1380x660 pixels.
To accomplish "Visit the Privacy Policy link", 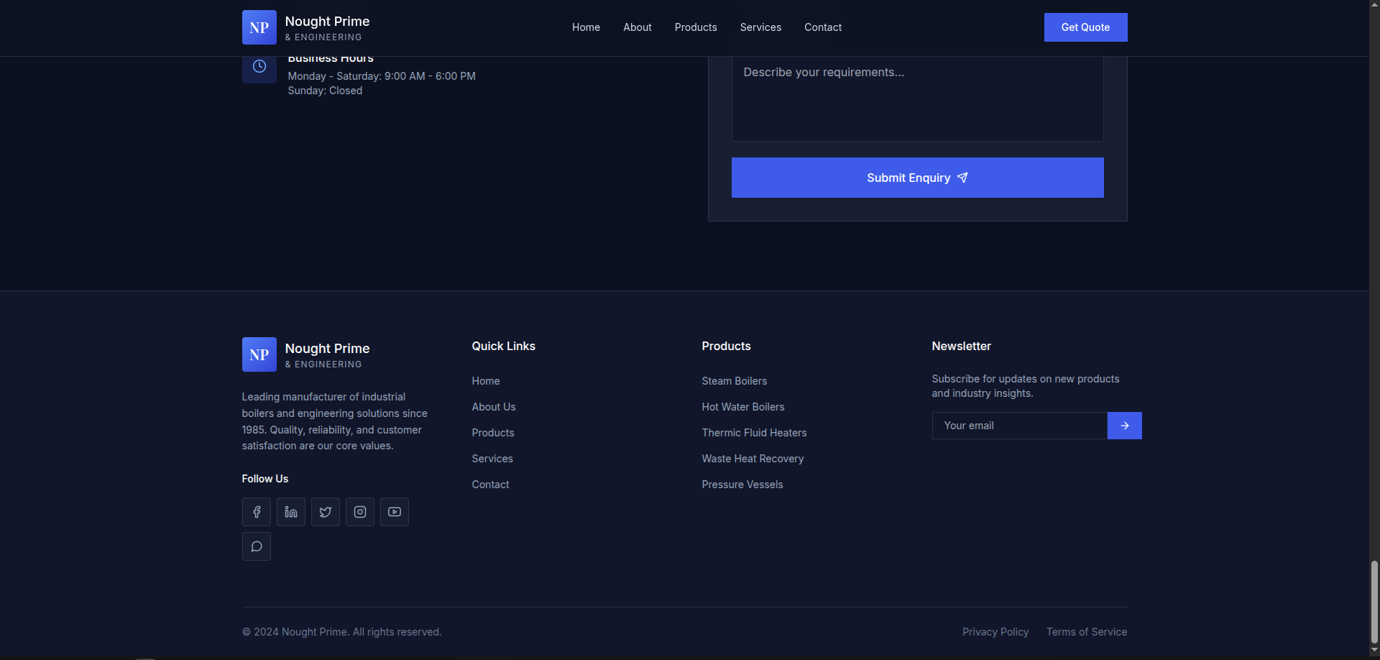I will click(995, 632).
